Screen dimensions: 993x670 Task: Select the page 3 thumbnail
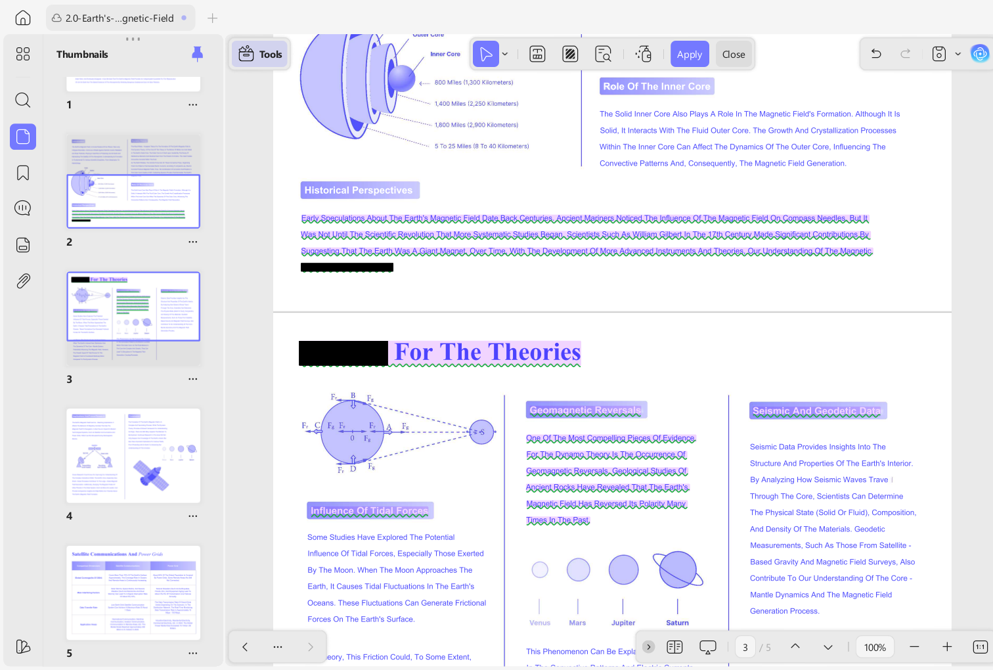coord(133,319)
